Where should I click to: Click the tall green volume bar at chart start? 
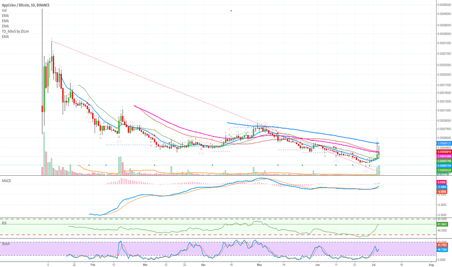(44, 153)
